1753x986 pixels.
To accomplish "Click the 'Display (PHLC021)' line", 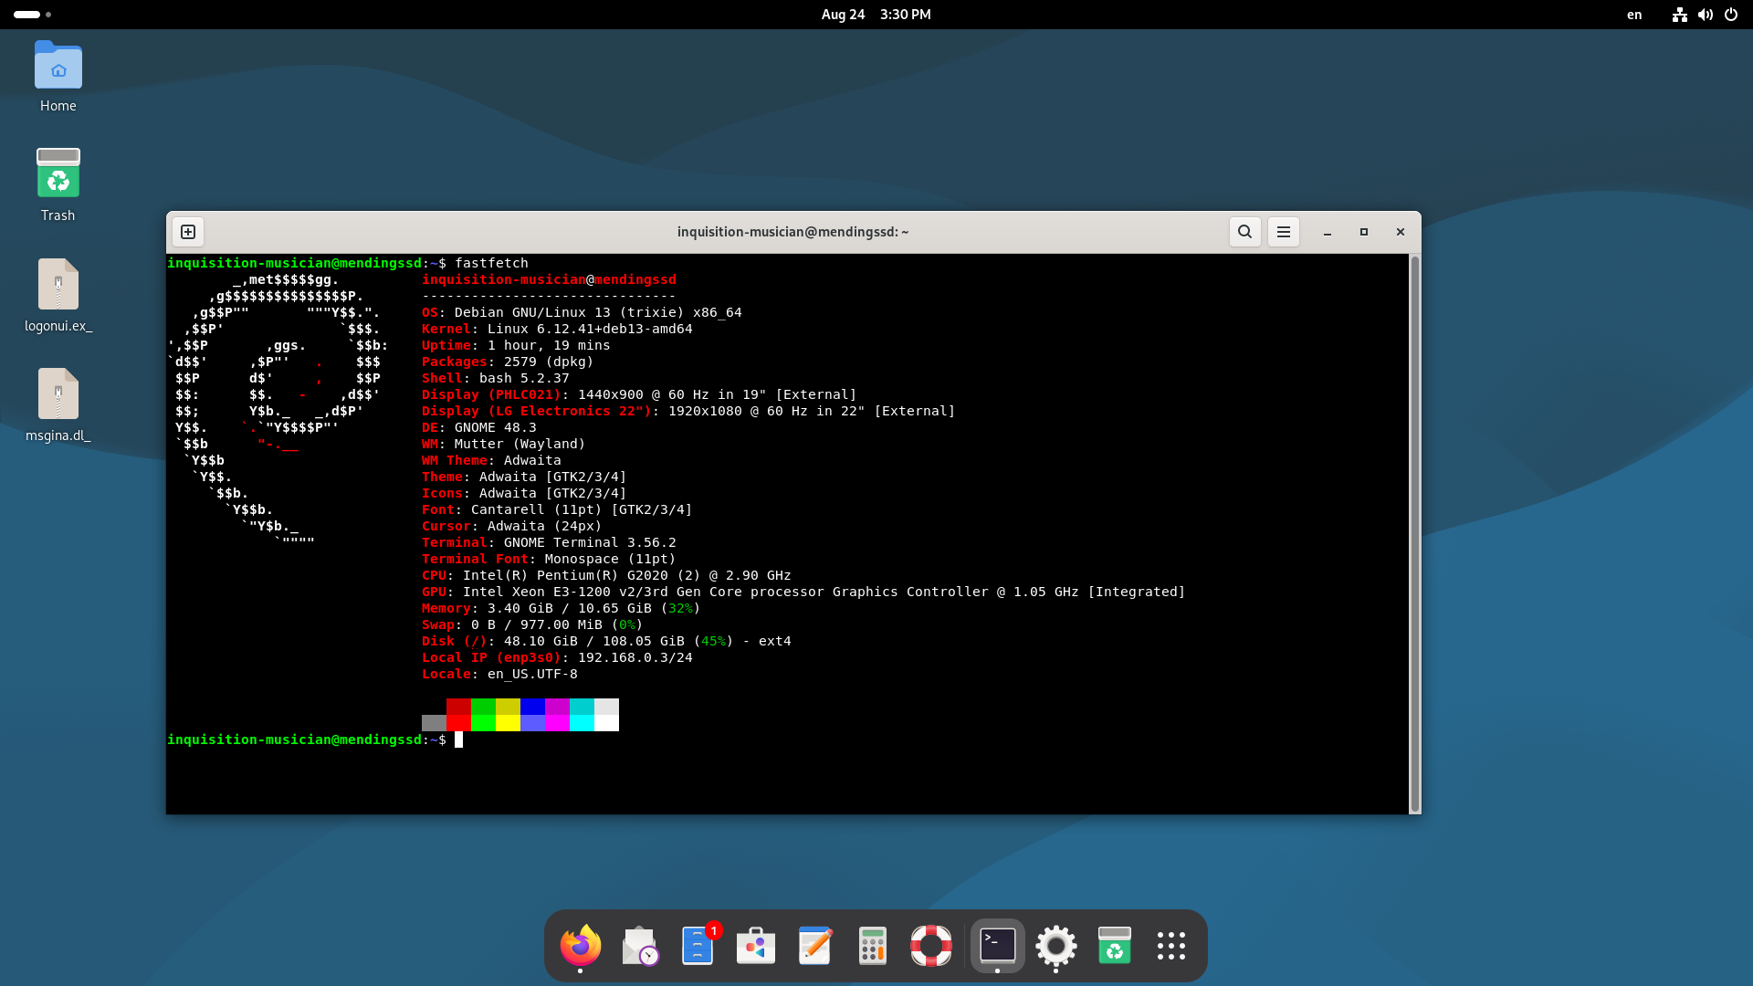I will [x=639, y=394].
